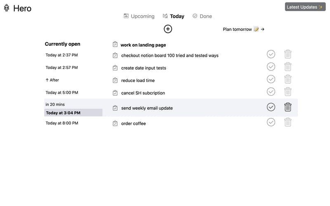Image resolution: width=330 pixels, height=206 pixels.
Task: Complete the 'reduce load time' task
Action: (271, 79)
